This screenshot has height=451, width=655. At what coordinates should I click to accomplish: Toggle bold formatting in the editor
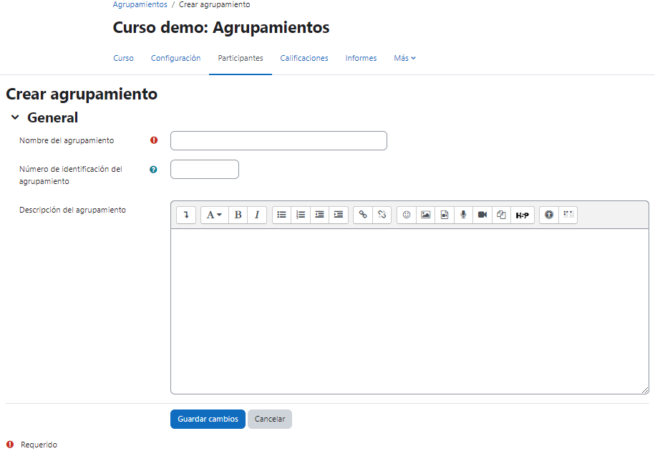pos(238,215)
